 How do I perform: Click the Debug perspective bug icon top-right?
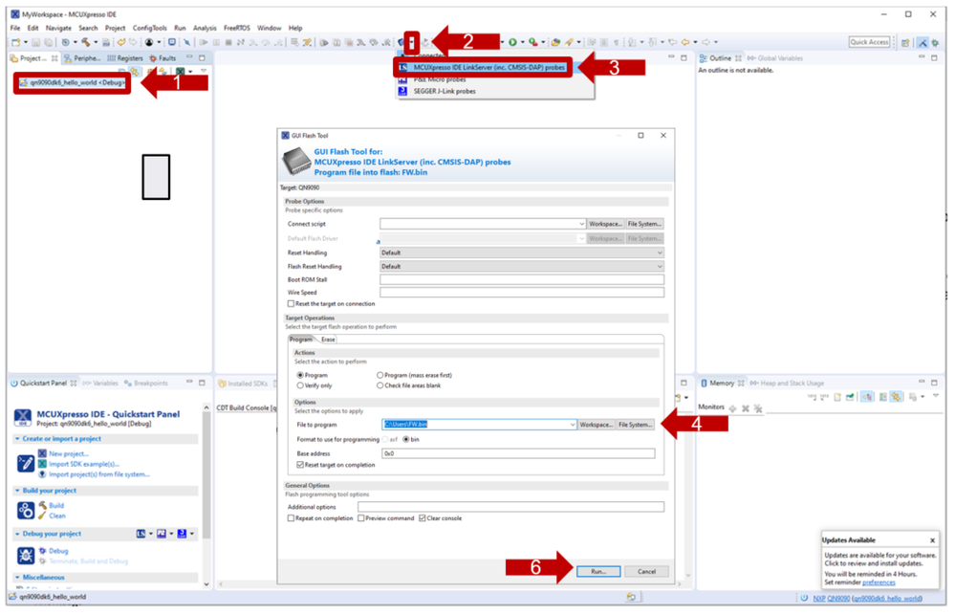pos(935,43)
